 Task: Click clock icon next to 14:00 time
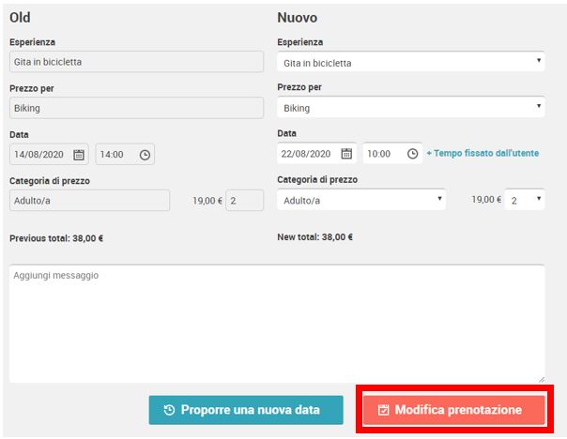pos(145,155)
